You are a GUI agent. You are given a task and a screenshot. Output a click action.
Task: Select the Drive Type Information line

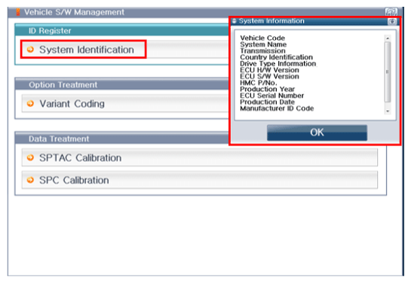pos(278,63)
